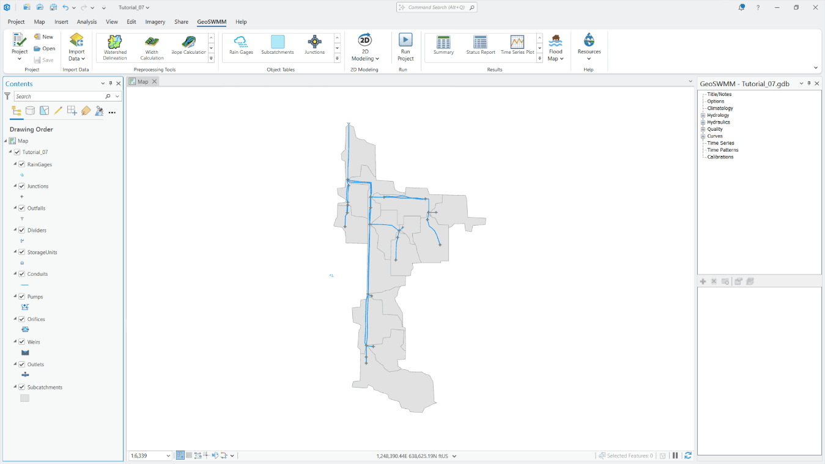Screen dimensions: 825x464
Task: Click the Run Project button
Action: (405, 47)
